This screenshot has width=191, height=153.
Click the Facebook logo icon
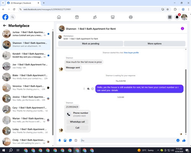[5, 17]
